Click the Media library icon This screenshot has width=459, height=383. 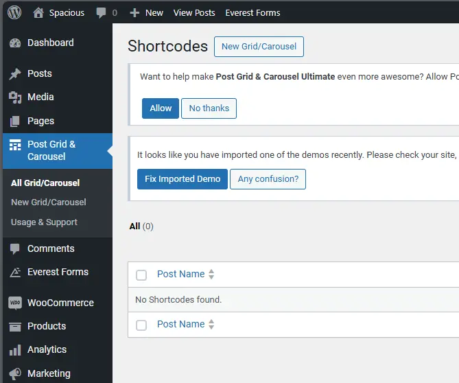coord(15,97)
